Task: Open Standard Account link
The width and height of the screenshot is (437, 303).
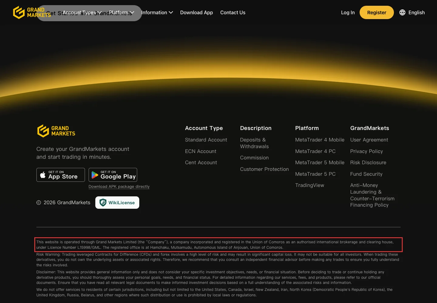Action: tap(206, 140)
